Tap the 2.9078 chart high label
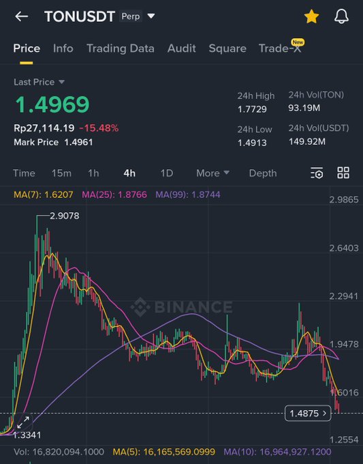 click(x=65, y=216)
